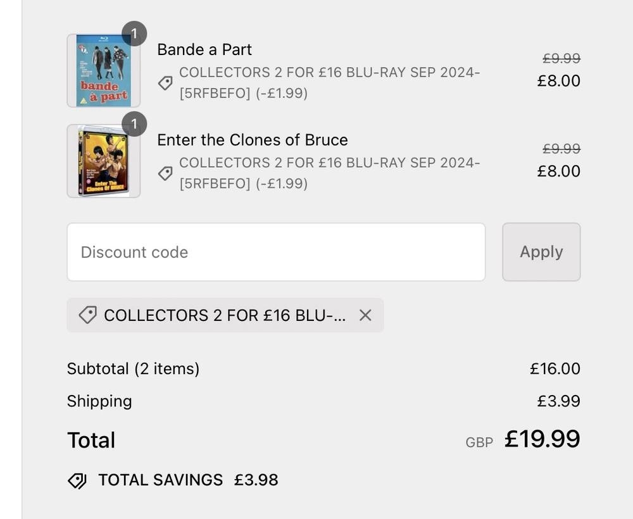Click the tag icon under Enter the Clones of Bruce

pos(165,173)
